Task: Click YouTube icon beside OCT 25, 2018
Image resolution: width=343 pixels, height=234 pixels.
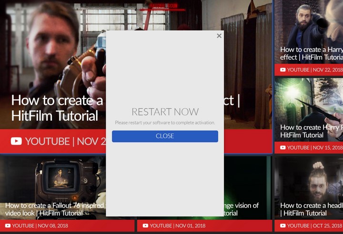Action: (283, 225)
